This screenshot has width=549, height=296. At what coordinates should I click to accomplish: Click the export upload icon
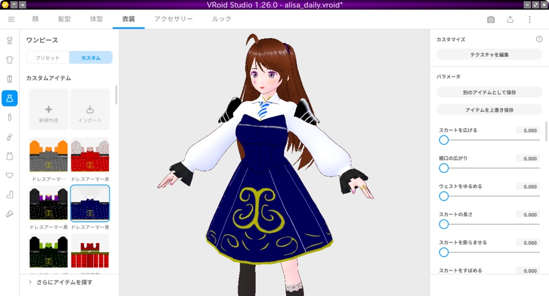pos(510,20)
